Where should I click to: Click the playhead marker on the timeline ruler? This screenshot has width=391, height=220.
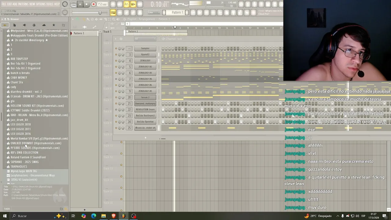point(175,28)
